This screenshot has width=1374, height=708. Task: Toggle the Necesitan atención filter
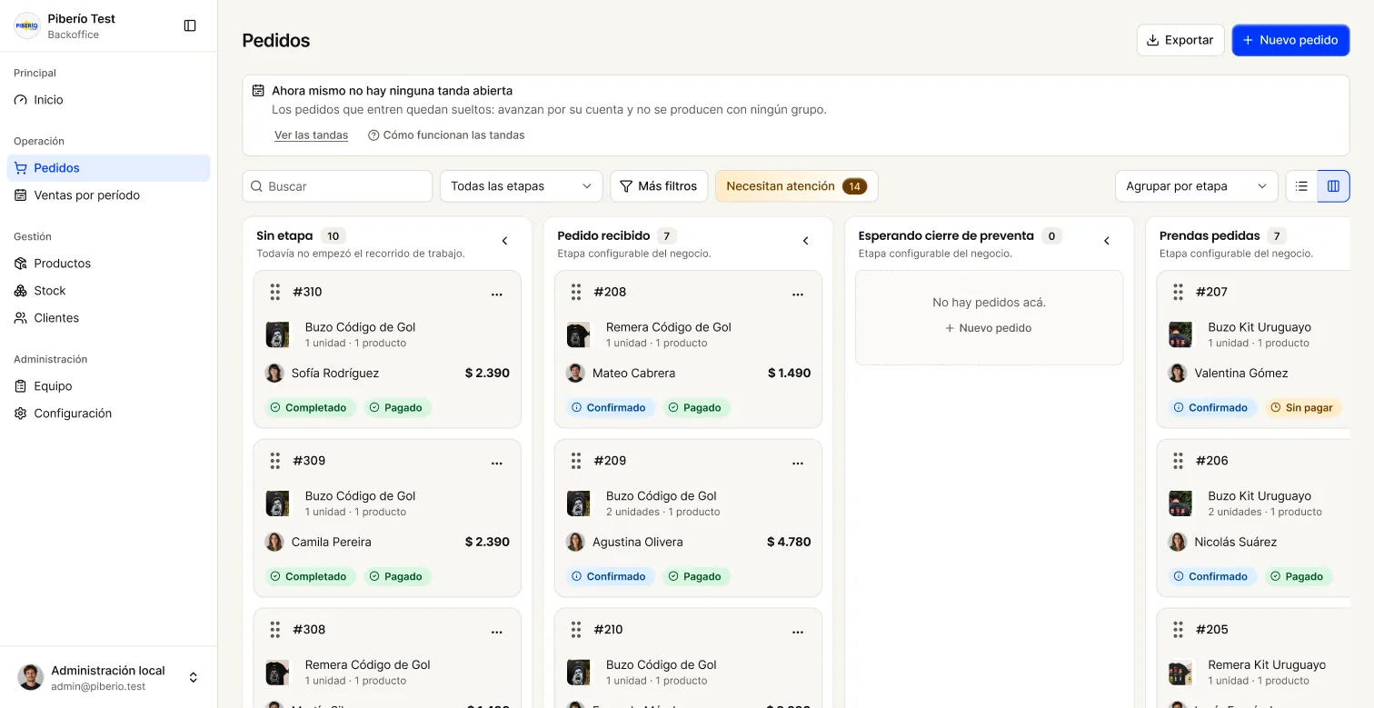click(x=796, y=186)
